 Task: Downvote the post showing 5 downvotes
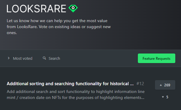[x=165, y=97]
